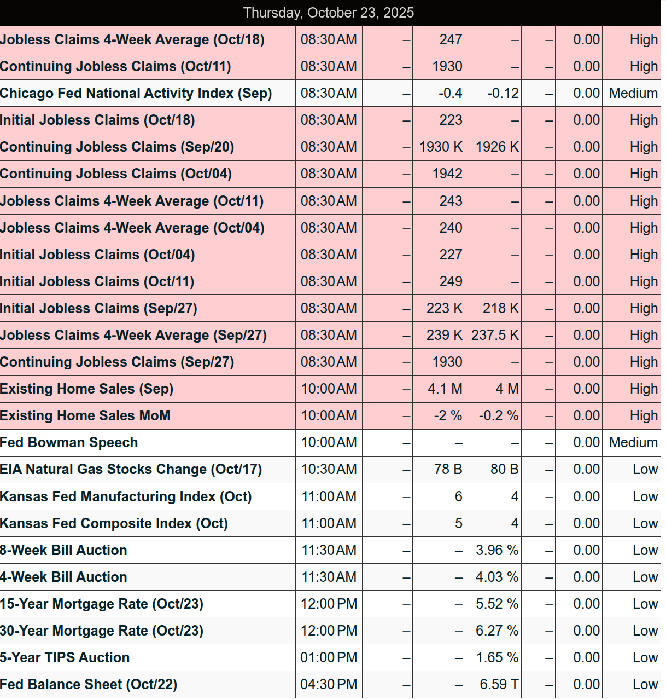666x699 pixels.
Task: Open the 8-Week Bill Auction event
Action: click(x=63, y=551)
